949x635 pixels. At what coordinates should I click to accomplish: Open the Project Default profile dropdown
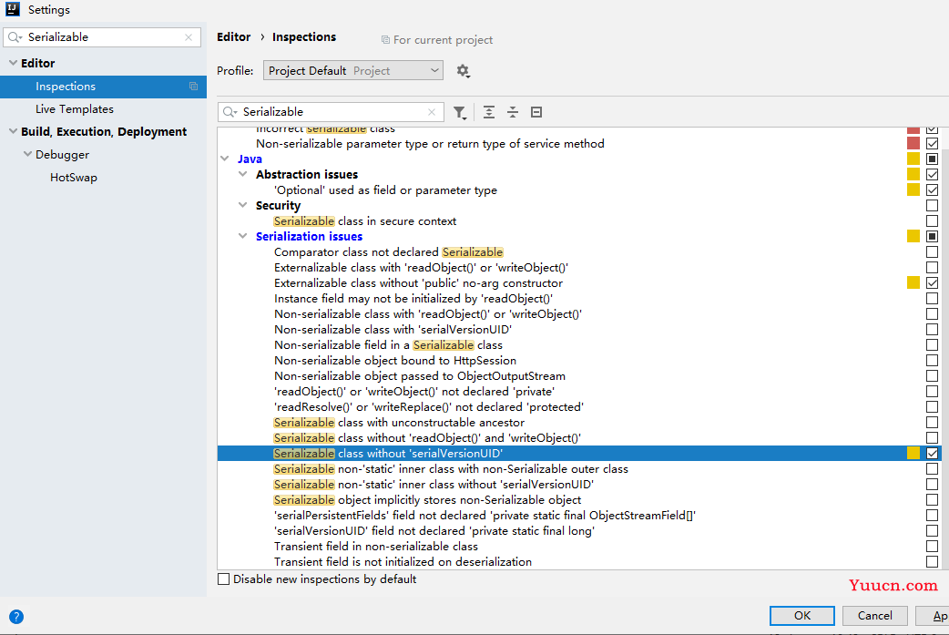coord(352,71)
